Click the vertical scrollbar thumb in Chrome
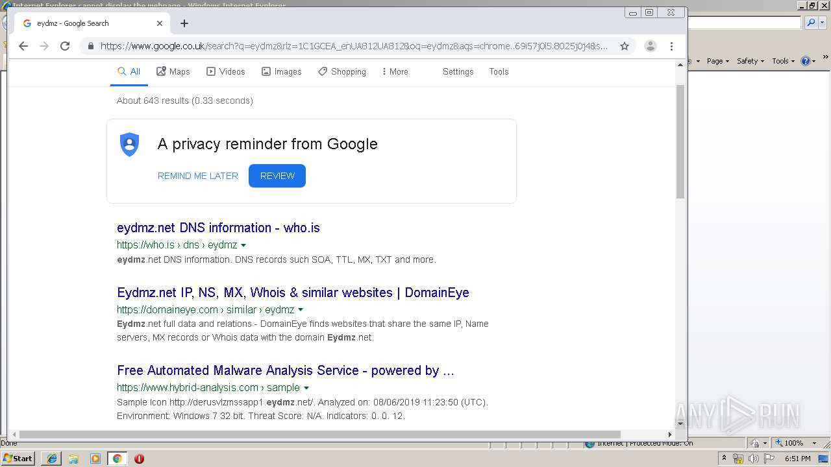The image size is (831, 467). [x=680, y=141]
